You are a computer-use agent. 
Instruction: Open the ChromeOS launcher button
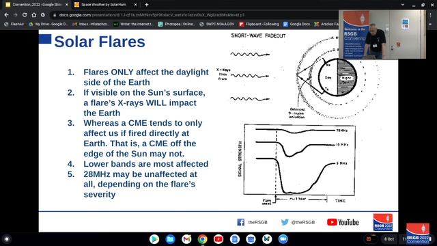pos(7,239)
